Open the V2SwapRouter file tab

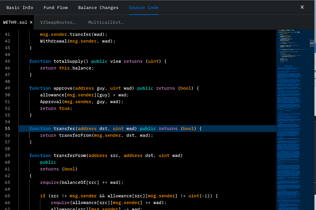(x=58, y=22)
